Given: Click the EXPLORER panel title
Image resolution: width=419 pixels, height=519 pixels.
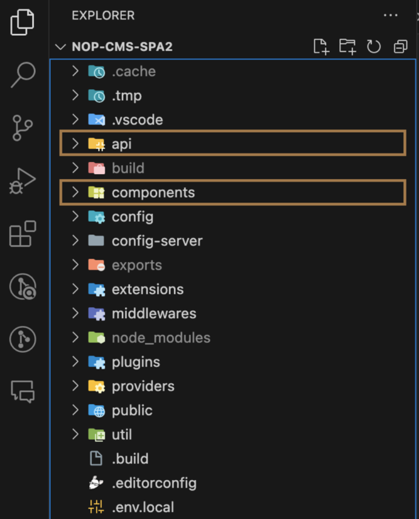Looking at the screenshot, I should point(103,15).
